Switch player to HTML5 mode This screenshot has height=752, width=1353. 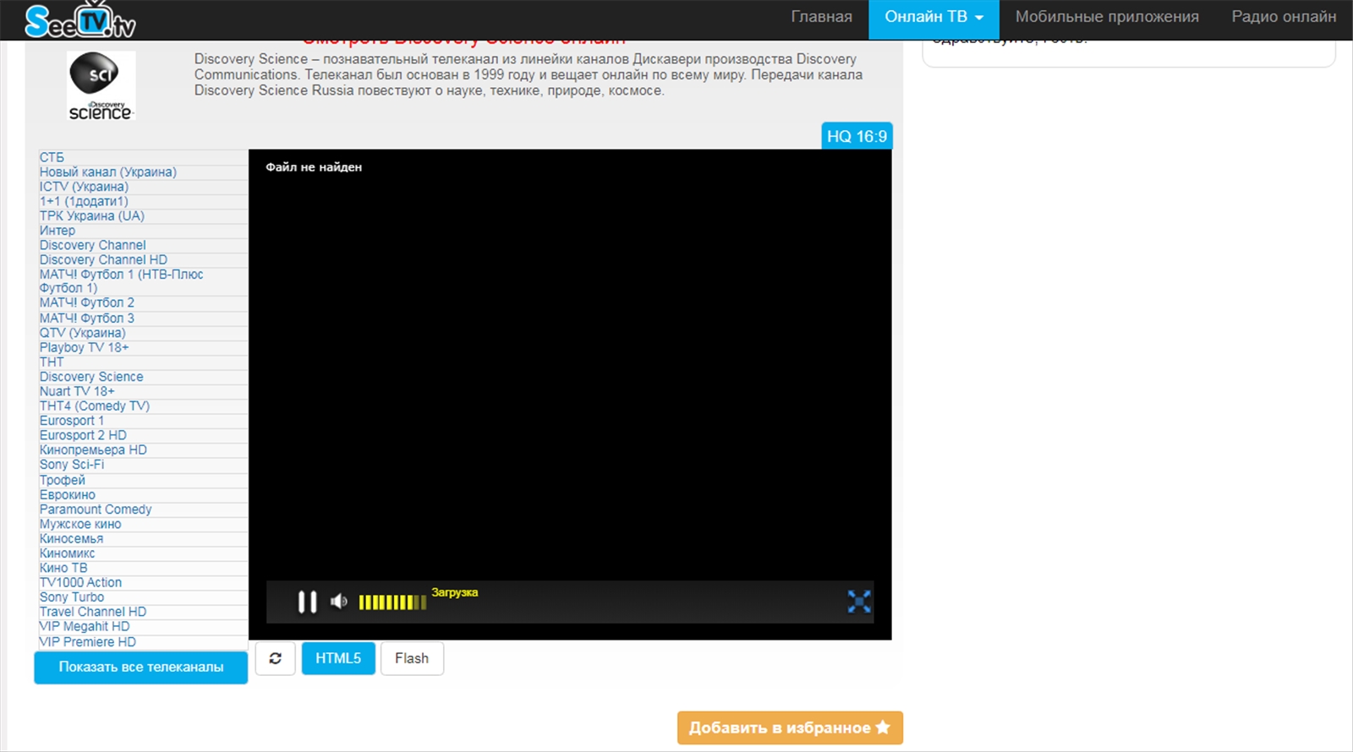338,658
